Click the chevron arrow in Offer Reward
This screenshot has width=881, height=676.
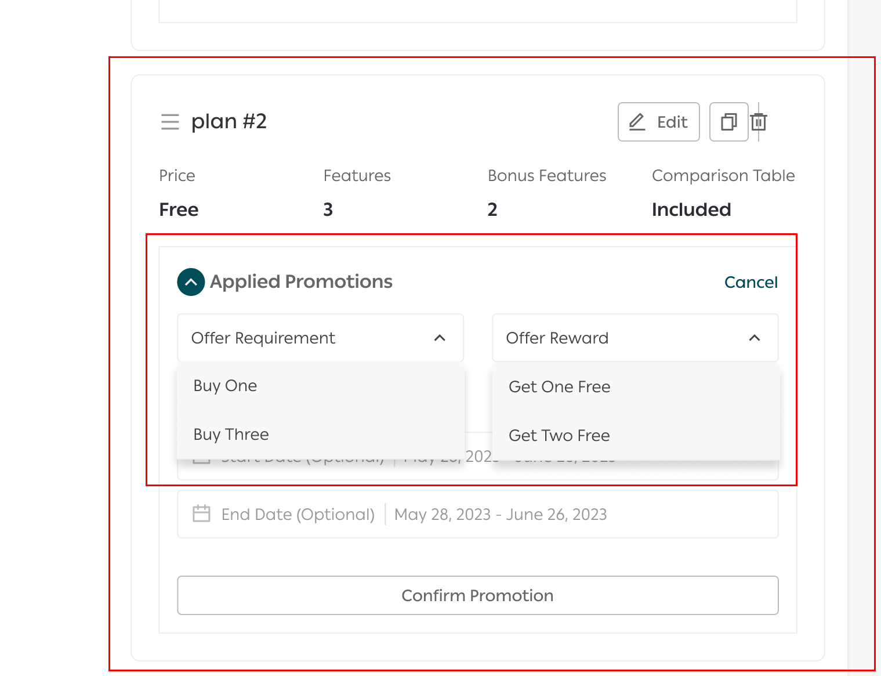tap(754, 338)
